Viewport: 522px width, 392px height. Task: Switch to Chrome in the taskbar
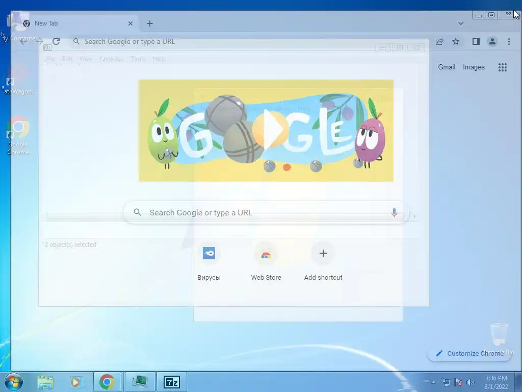(107, 382)
